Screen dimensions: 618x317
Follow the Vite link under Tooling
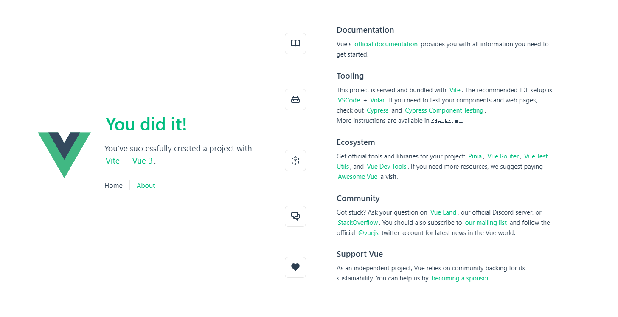[x=455, y=90]
